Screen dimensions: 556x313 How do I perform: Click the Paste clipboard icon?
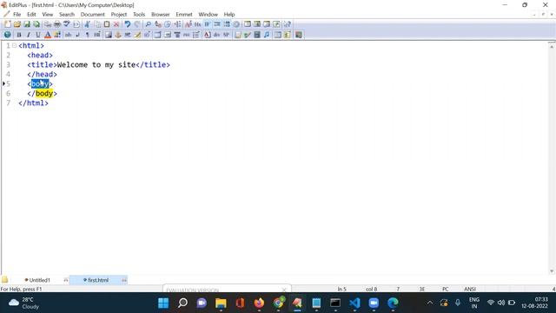pos(106,24)
